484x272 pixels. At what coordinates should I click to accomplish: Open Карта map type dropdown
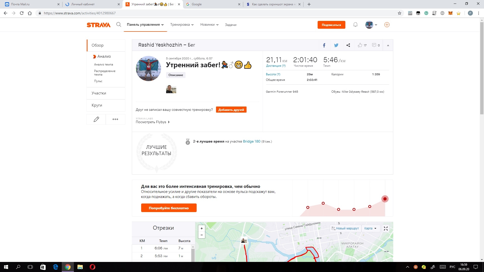[x=370, y=228]
